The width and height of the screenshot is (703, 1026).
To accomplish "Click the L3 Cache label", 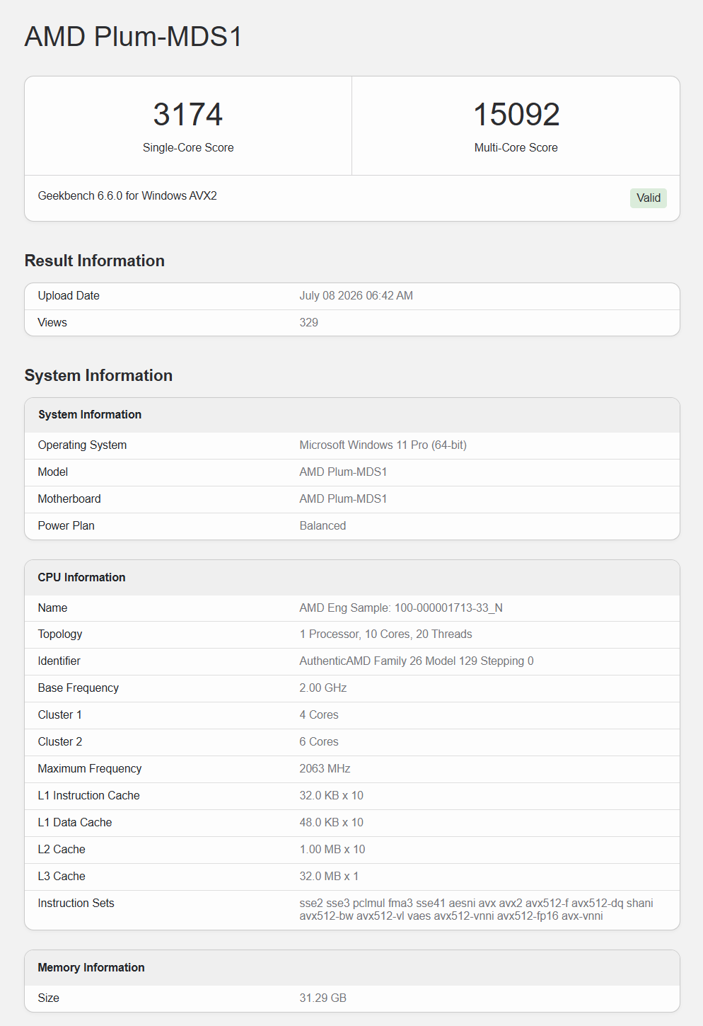I will click(x=62, y=876).
